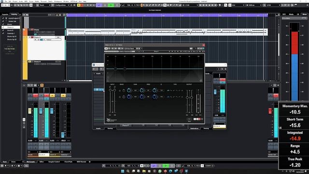309x174 pixels.
Task: Click the right output fader in EQ plugin
Action: pyautogui.click(x=192, y=98)
